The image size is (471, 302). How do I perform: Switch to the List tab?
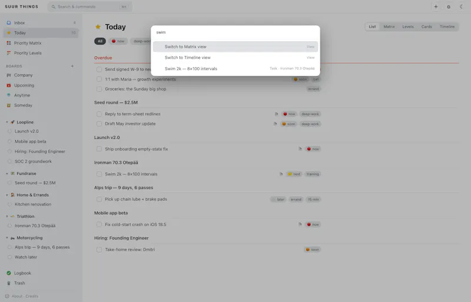pos(372,26)
